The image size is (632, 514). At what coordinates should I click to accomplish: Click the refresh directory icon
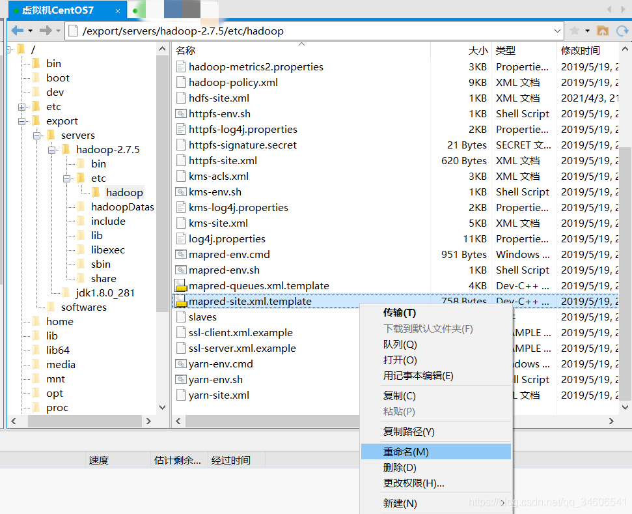(x=622, y=31)
